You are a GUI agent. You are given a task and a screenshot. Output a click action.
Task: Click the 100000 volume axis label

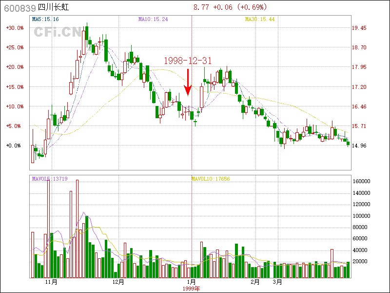point(362,216)
